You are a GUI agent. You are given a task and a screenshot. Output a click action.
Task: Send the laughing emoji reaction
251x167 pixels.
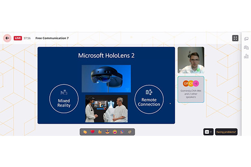pyautogui.click(x=115, y=132)
